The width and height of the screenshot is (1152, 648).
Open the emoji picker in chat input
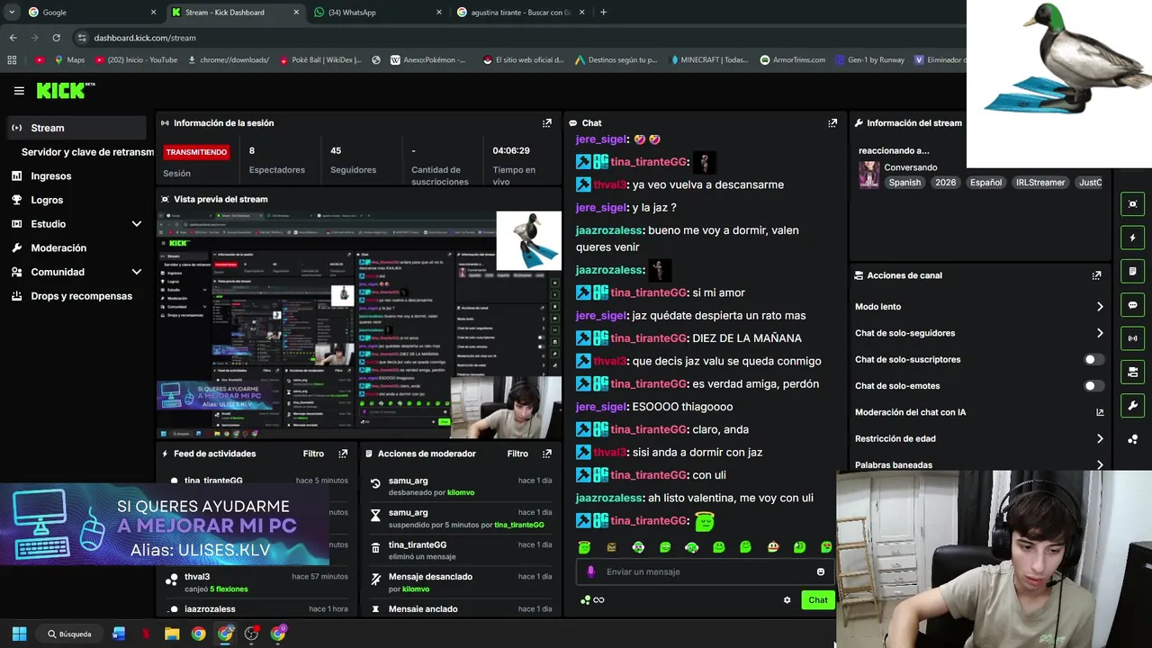click(x=820, y=571)
